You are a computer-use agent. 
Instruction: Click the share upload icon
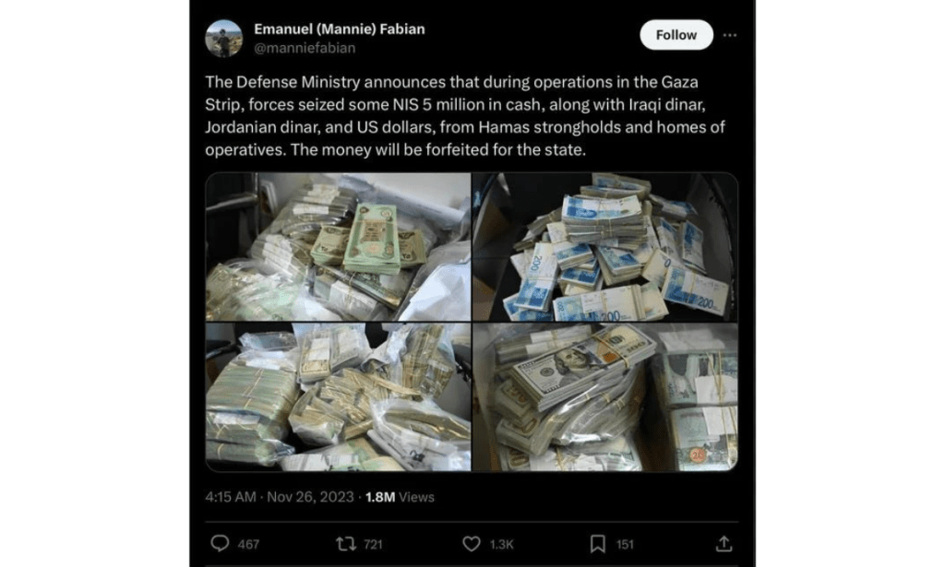click(x=724, y=544)
